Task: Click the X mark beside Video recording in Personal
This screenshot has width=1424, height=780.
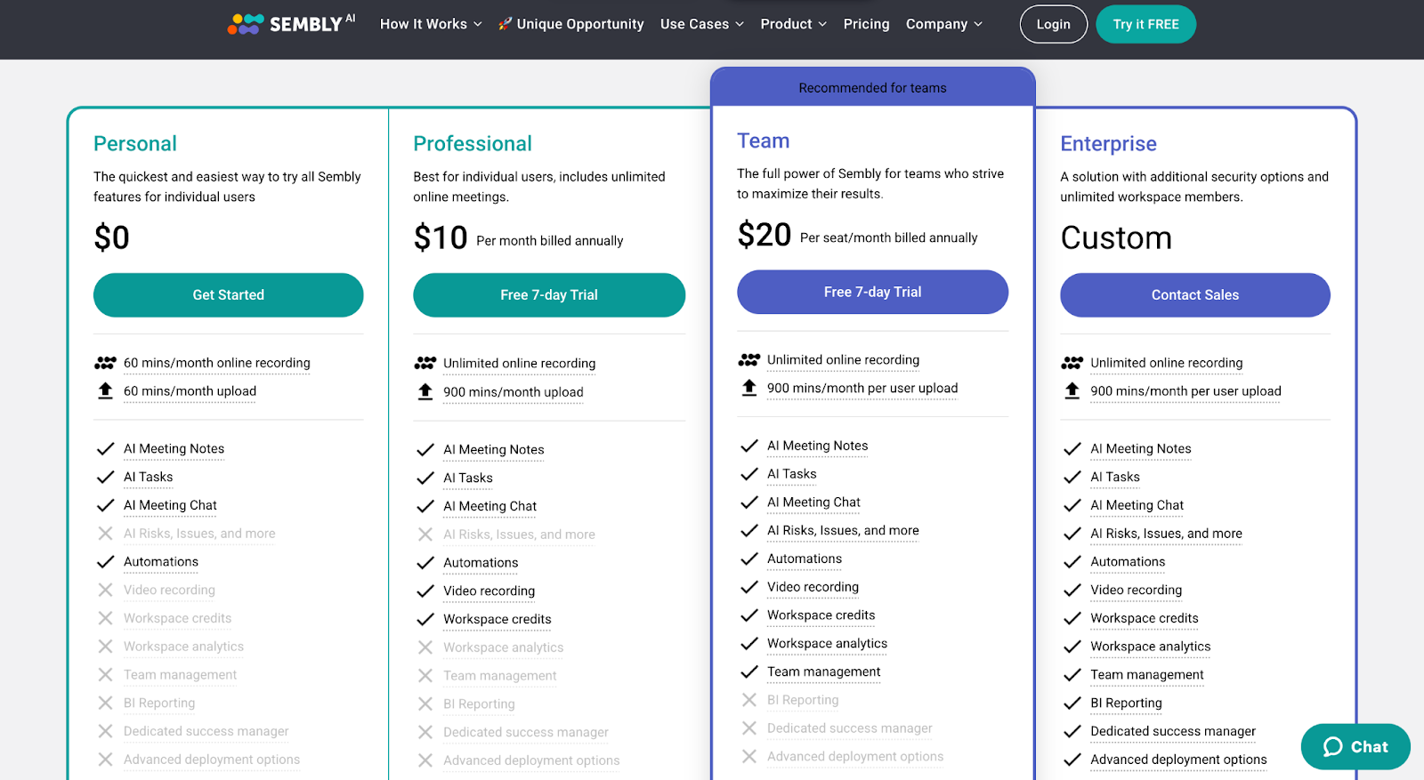Action: tap(105, 590)
